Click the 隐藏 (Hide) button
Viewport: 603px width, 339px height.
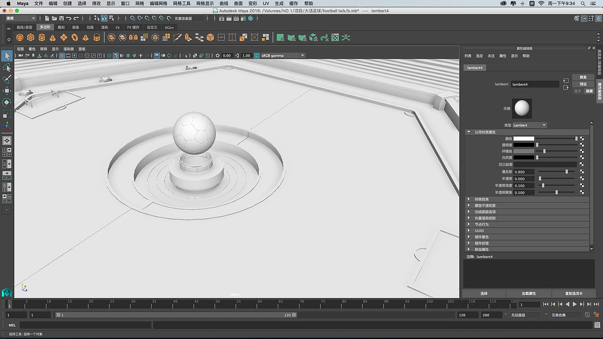(x=589, y=91)
